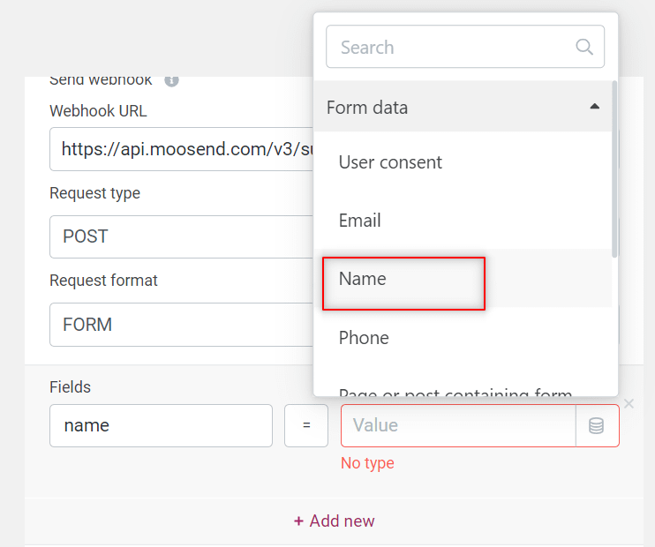Choose Page or post containing form option
The image size is (655, 547).
coord(455,391)
